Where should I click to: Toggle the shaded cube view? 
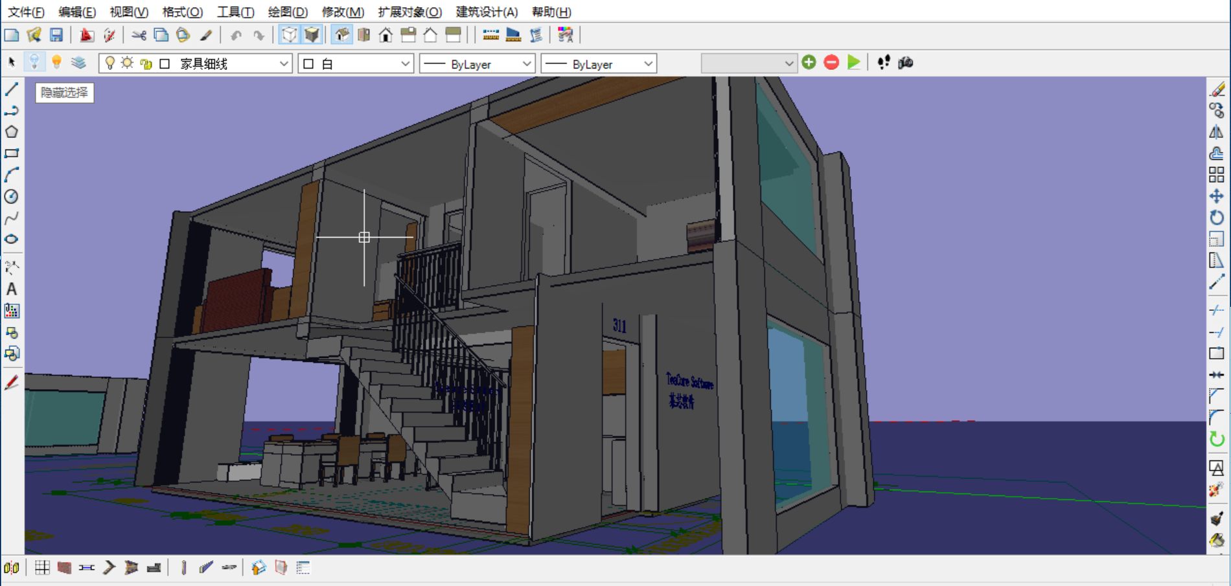tap(312, 35)
